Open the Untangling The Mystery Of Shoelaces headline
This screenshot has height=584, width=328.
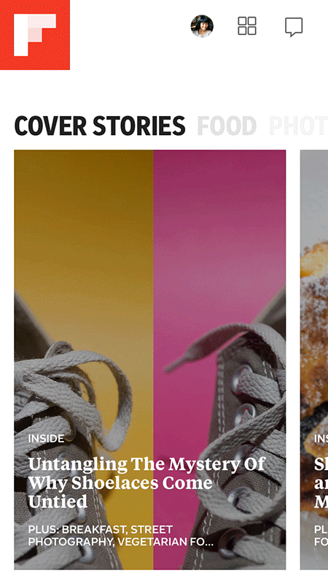click(x=147, y=483)
